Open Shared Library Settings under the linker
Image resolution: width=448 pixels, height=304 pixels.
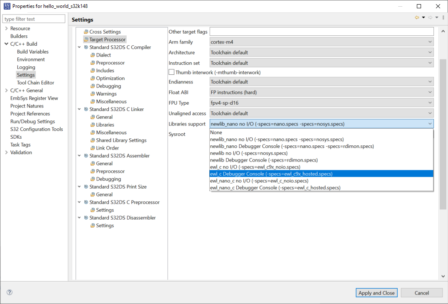click(120, 140)
